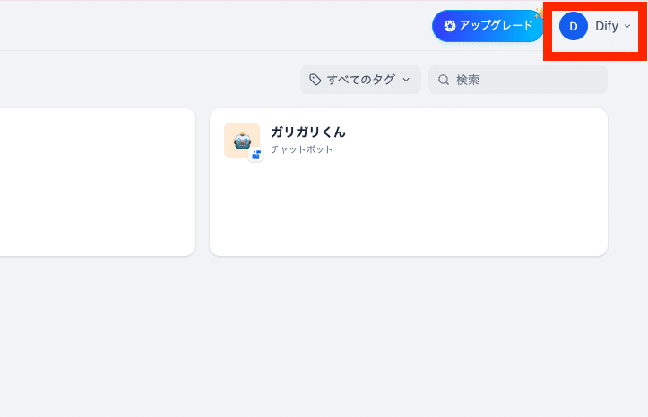
Task: Click the robot emoji icon of ガリガリくん
Action: point(241,140)
